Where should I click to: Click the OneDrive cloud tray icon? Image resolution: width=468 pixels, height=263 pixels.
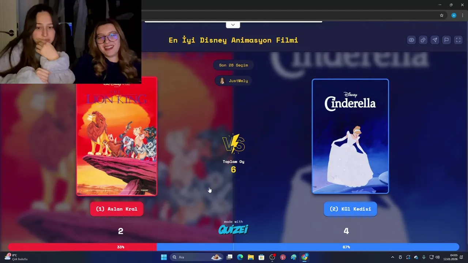pyautogui.click(x=416, y=257)
